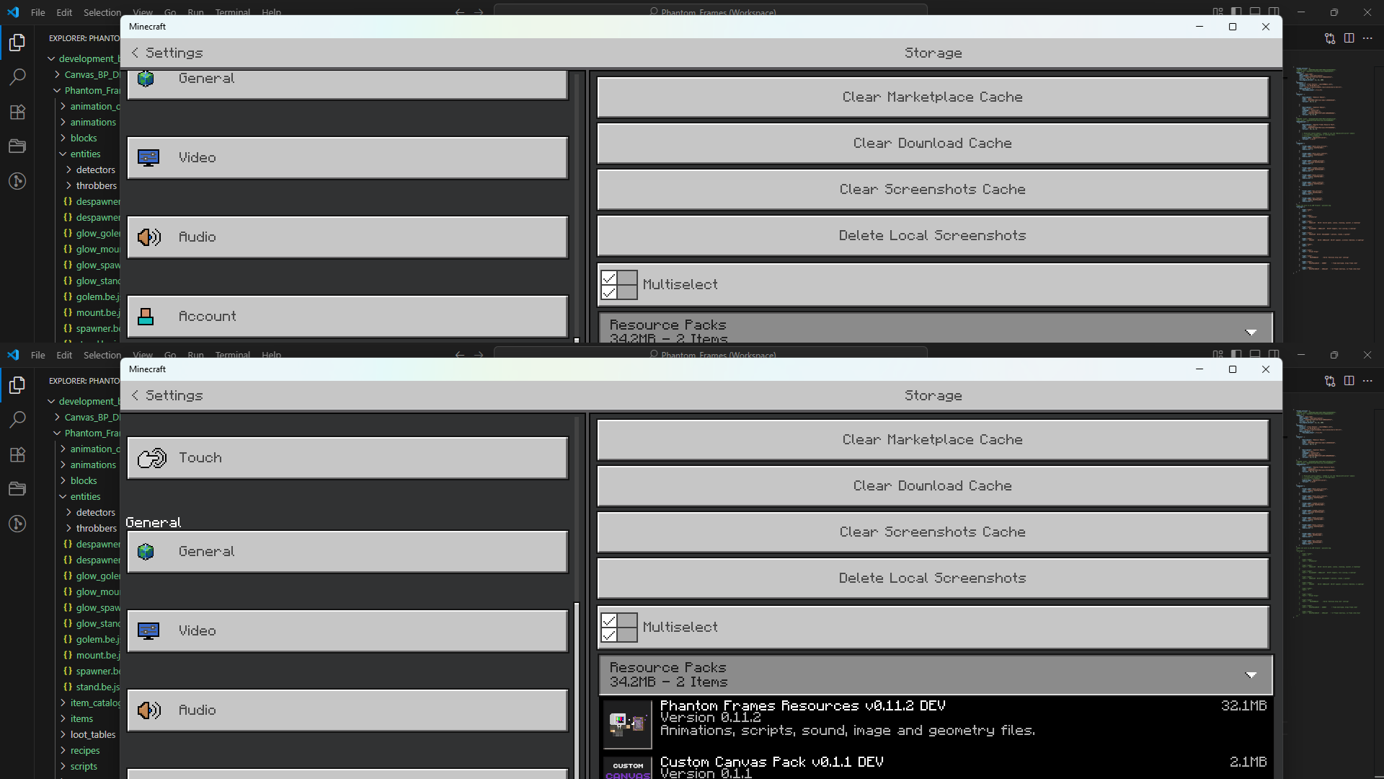Expand the loot_tables folder
The width and height of the screenshot is (1384, 779).
click(92, 734)
